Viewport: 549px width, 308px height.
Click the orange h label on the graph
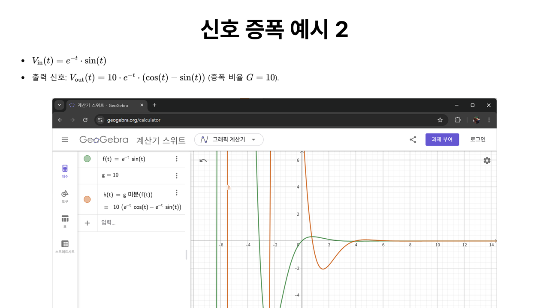(229, 187)
